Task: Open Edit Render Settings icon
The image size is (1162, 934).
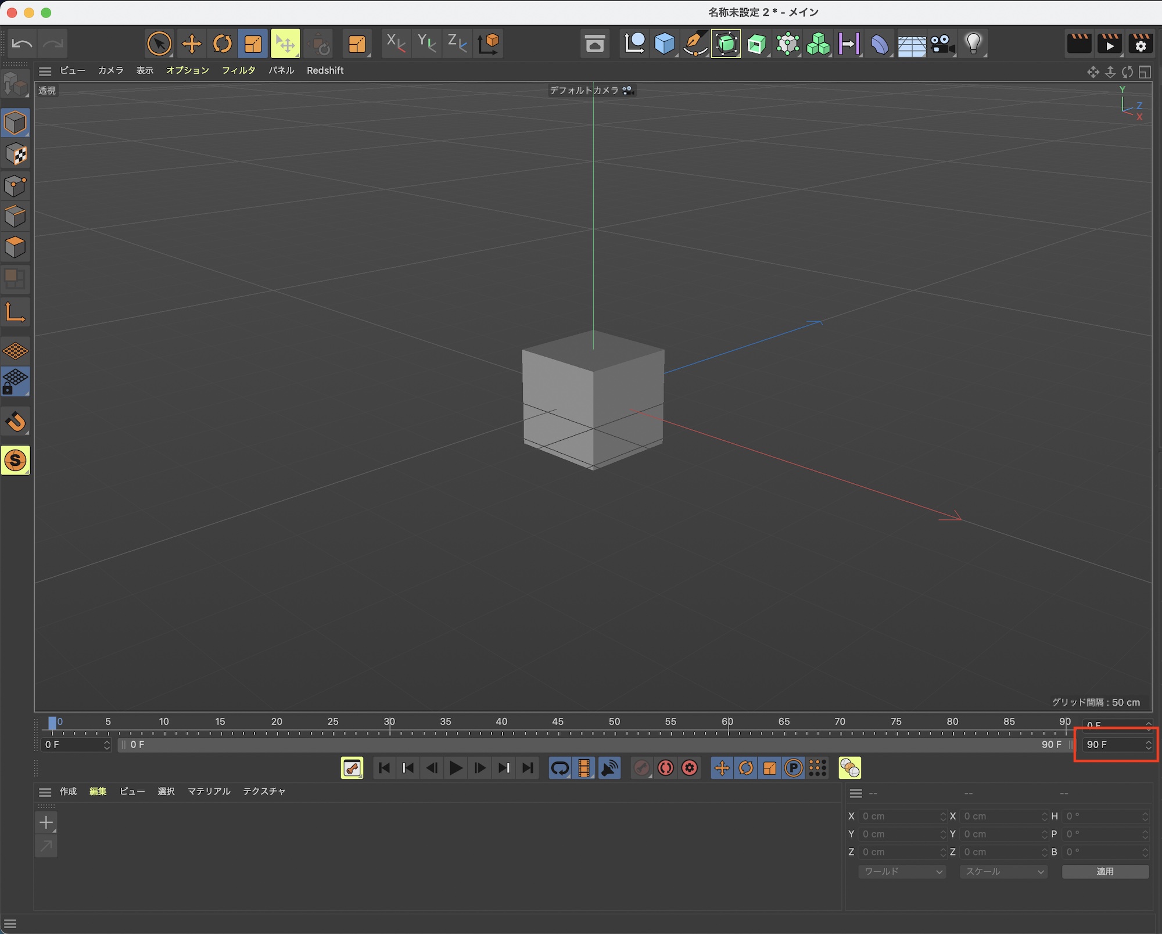Action: coord(1141,44)
